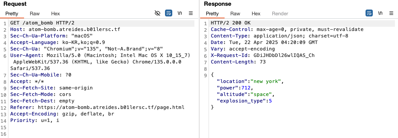Switch to Raw tab in Request
Viewport: 398px width, 138px height.
coord(34,14)
